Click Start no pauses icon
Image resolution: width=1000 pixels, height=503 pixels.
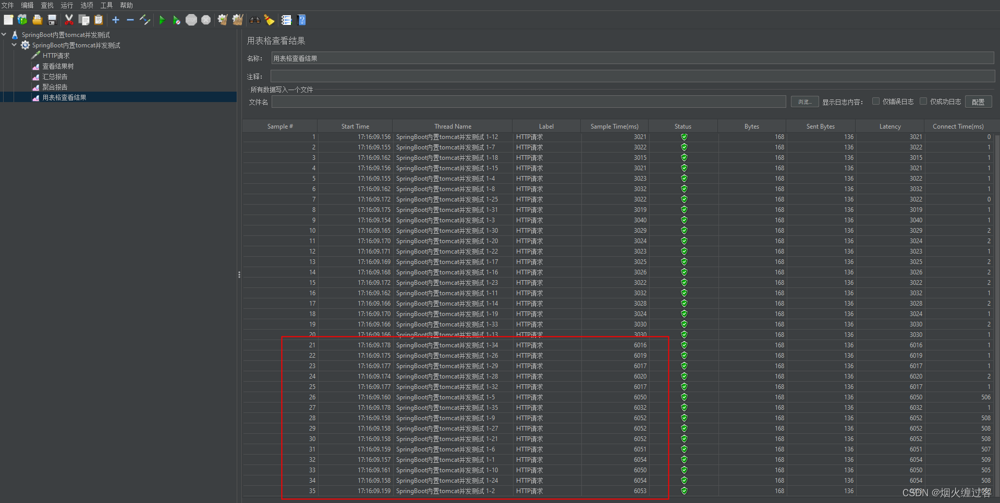click(x=177, y=20)
